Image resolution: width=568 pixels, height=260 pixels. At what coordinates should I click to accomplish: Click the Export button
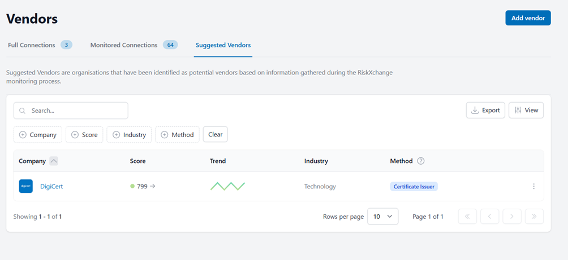tap(485, 111)
